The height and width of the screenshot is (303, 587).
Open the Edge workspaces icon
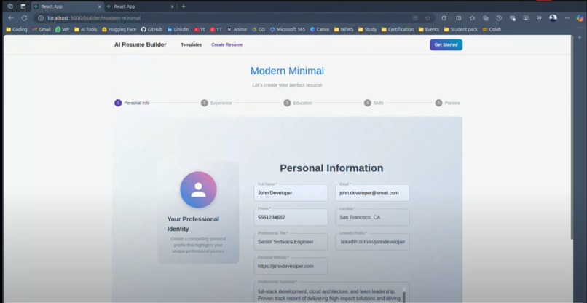tap(10, 7)
